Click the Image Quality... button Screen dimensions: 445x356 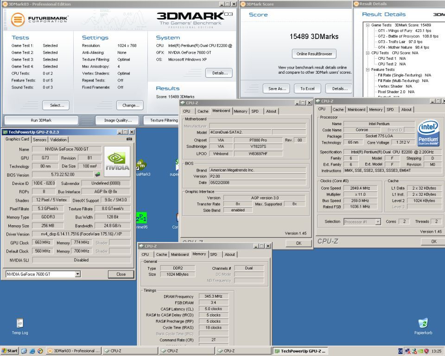click(117, 121)
